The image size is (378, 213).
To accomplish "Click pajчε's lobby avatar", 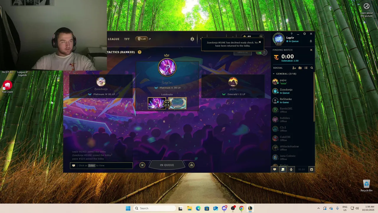I will tap(233, 82).
